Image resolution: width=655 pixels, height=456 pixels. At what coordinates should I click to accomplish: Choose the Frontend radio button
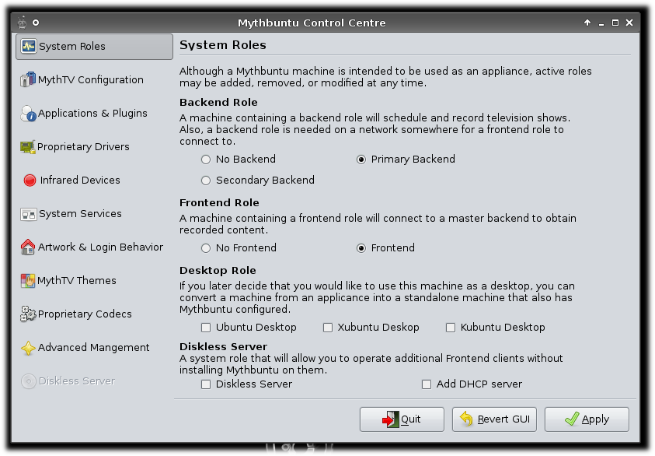pos(361,248)
